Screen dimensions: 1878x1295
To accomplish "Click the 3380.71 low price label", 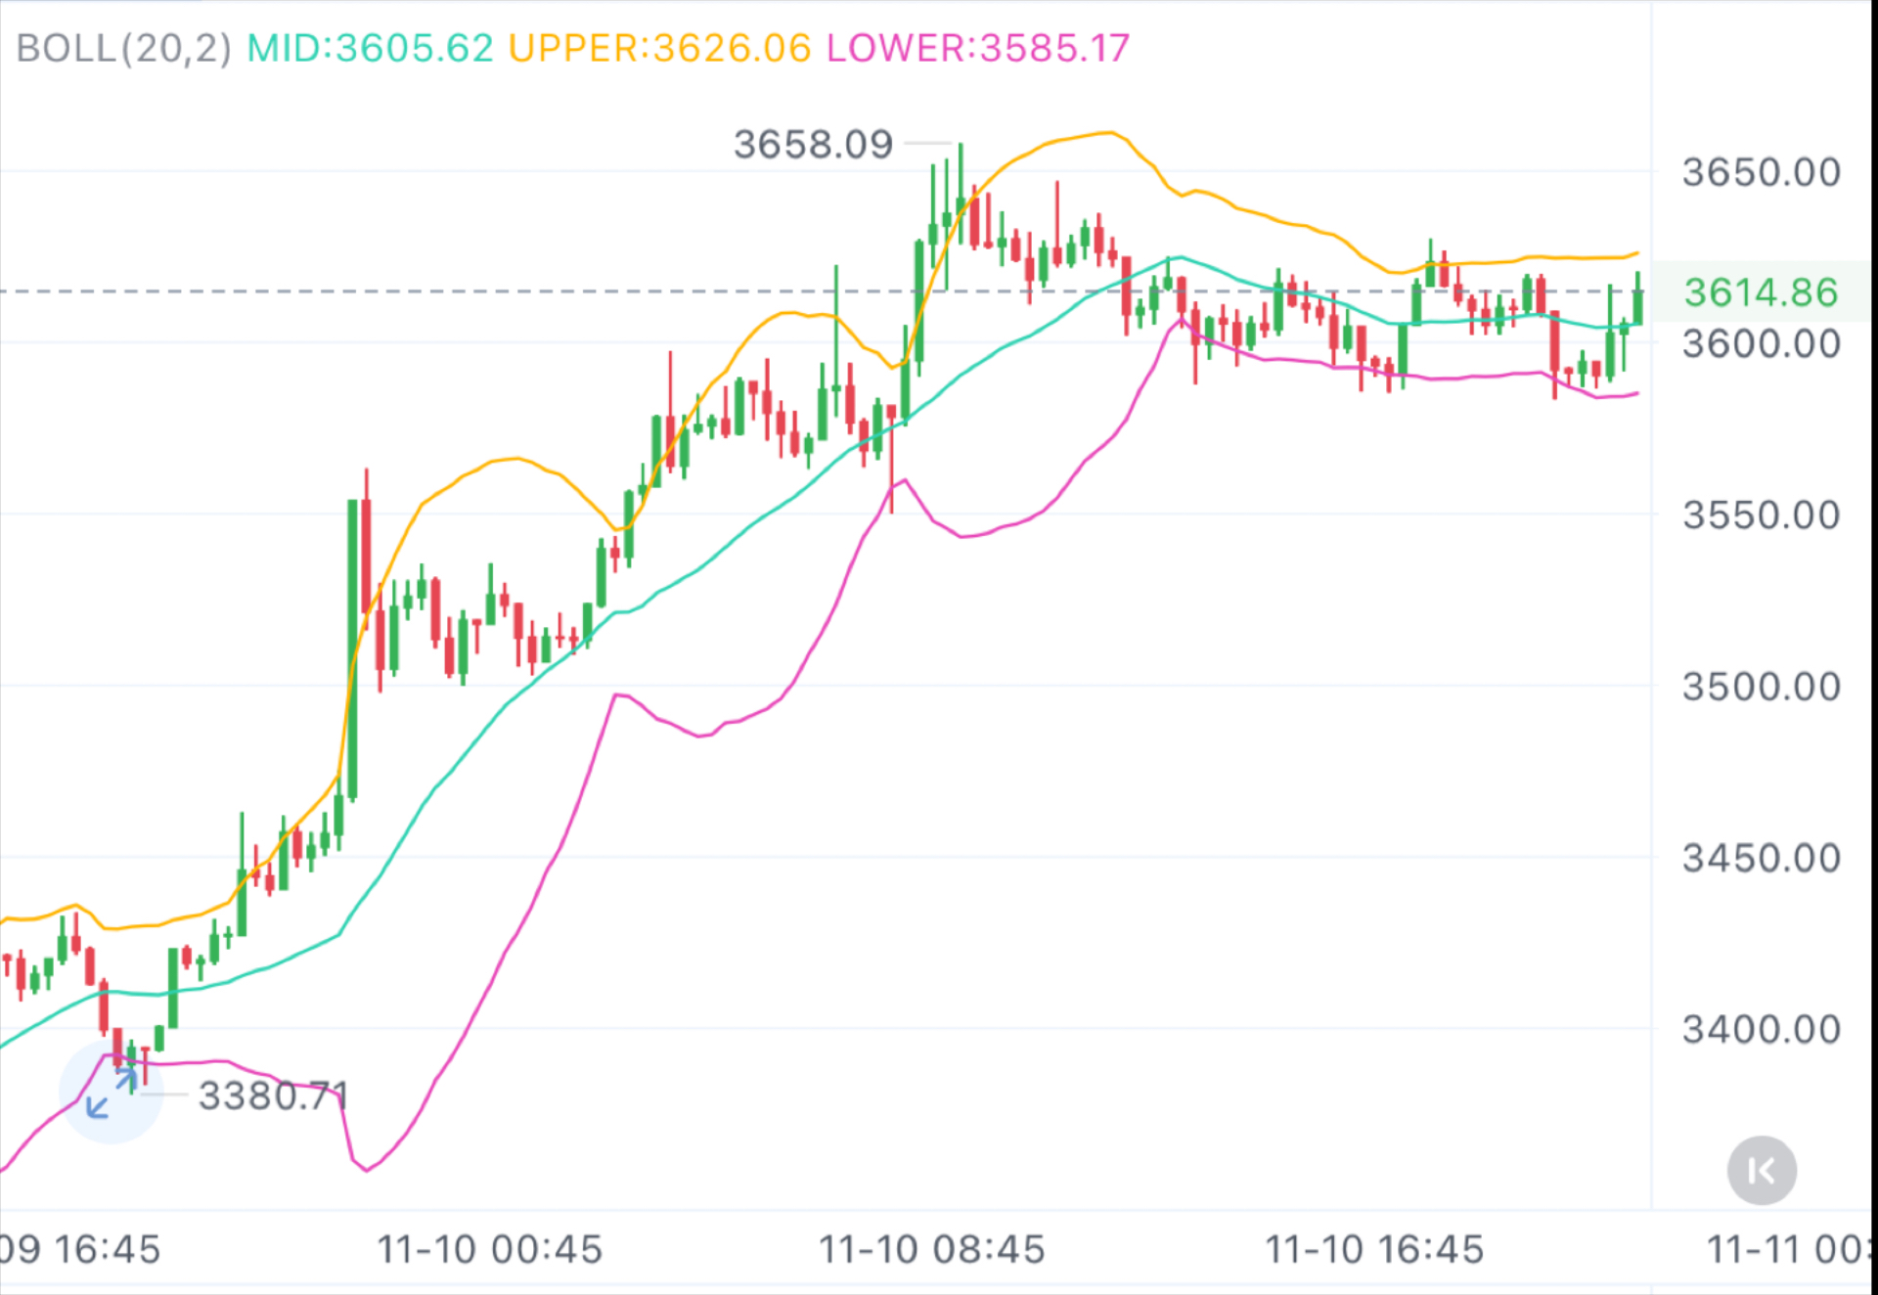I will click(273, 1095).
